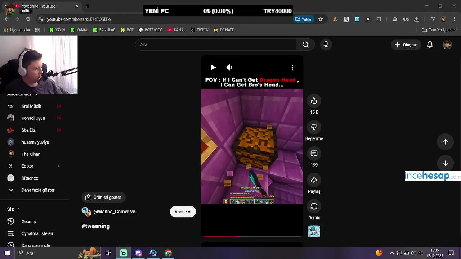The image size is (461, 259).
Task: Open the Remix option
Action: tap(314, 206)
